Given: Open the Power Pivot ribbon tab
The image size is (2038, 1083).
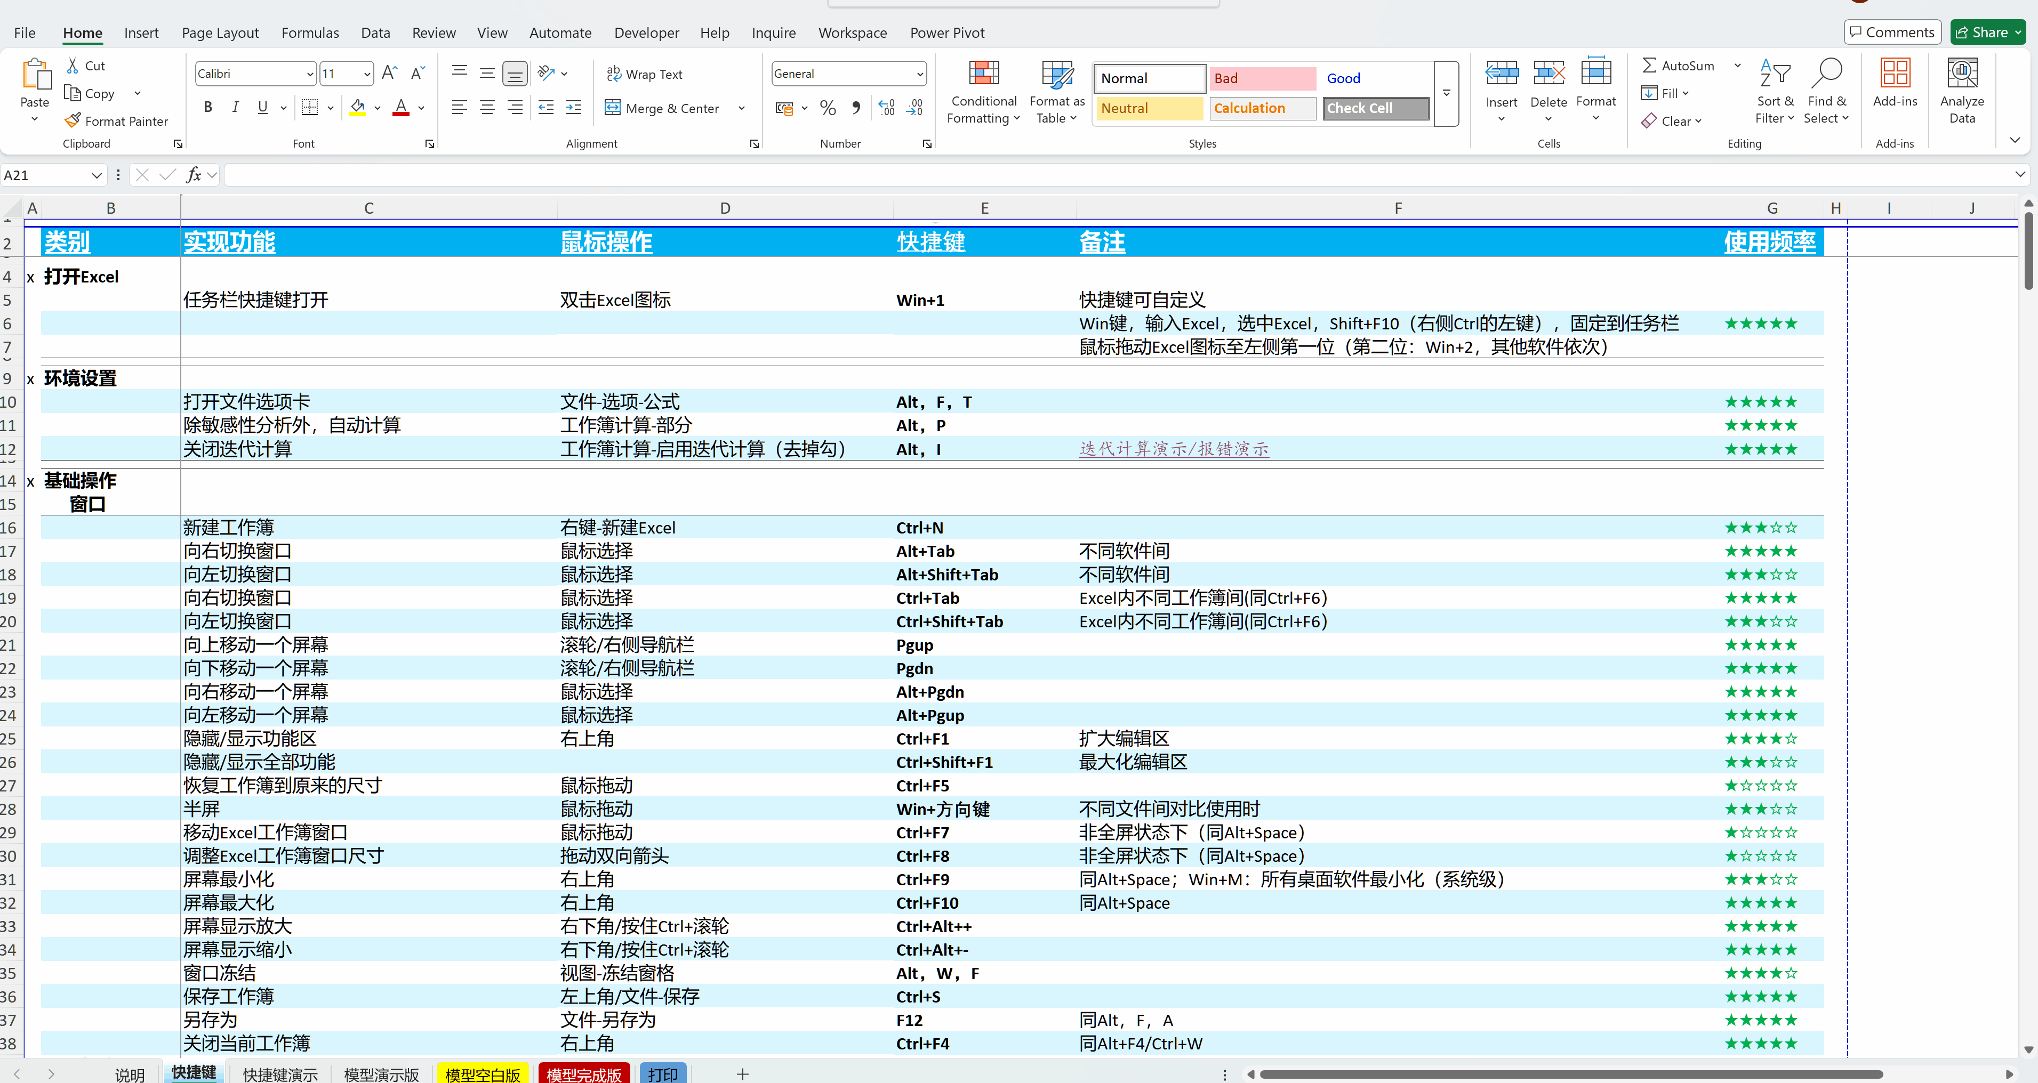Looking at the screenshot, I should click(947, 33).
